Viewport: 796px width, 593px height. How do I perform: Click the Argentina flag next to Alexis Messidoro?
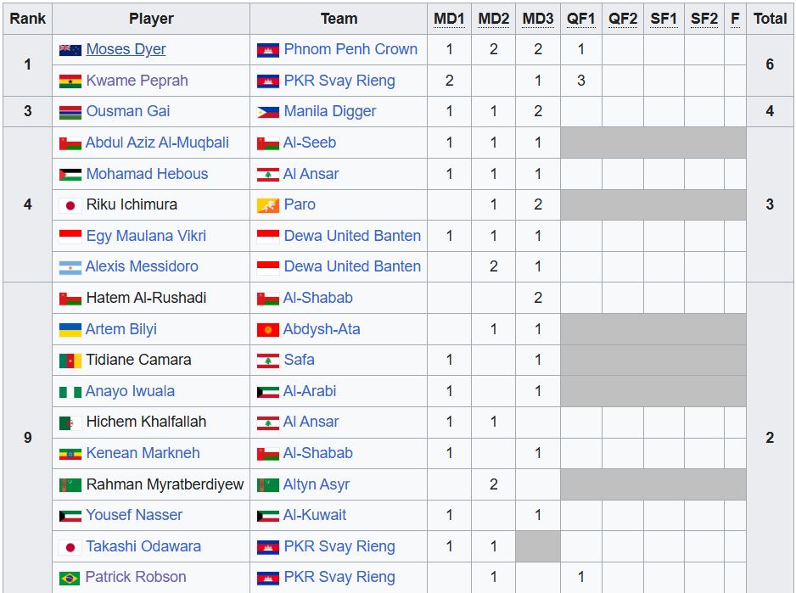coord(70,267)
